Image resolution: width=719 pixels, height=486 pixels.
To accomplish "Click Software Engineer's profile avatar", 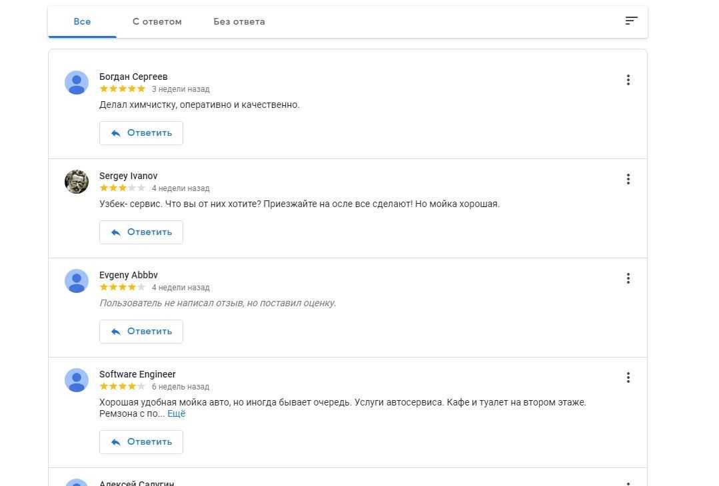I will pyautogui.click(x=77, y=380).
